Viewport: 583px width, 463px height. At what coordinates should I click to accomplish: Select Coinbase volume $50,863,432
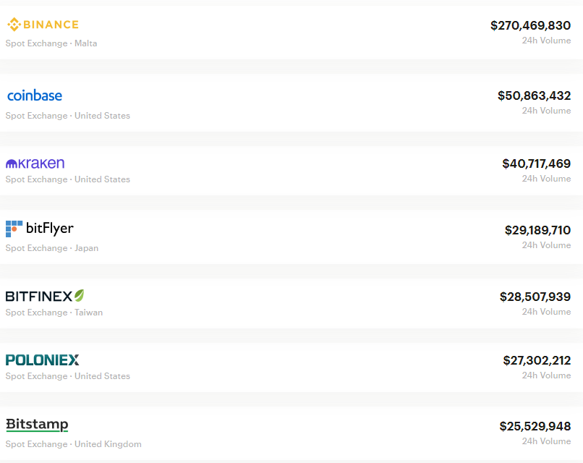[x=534, y=95]
